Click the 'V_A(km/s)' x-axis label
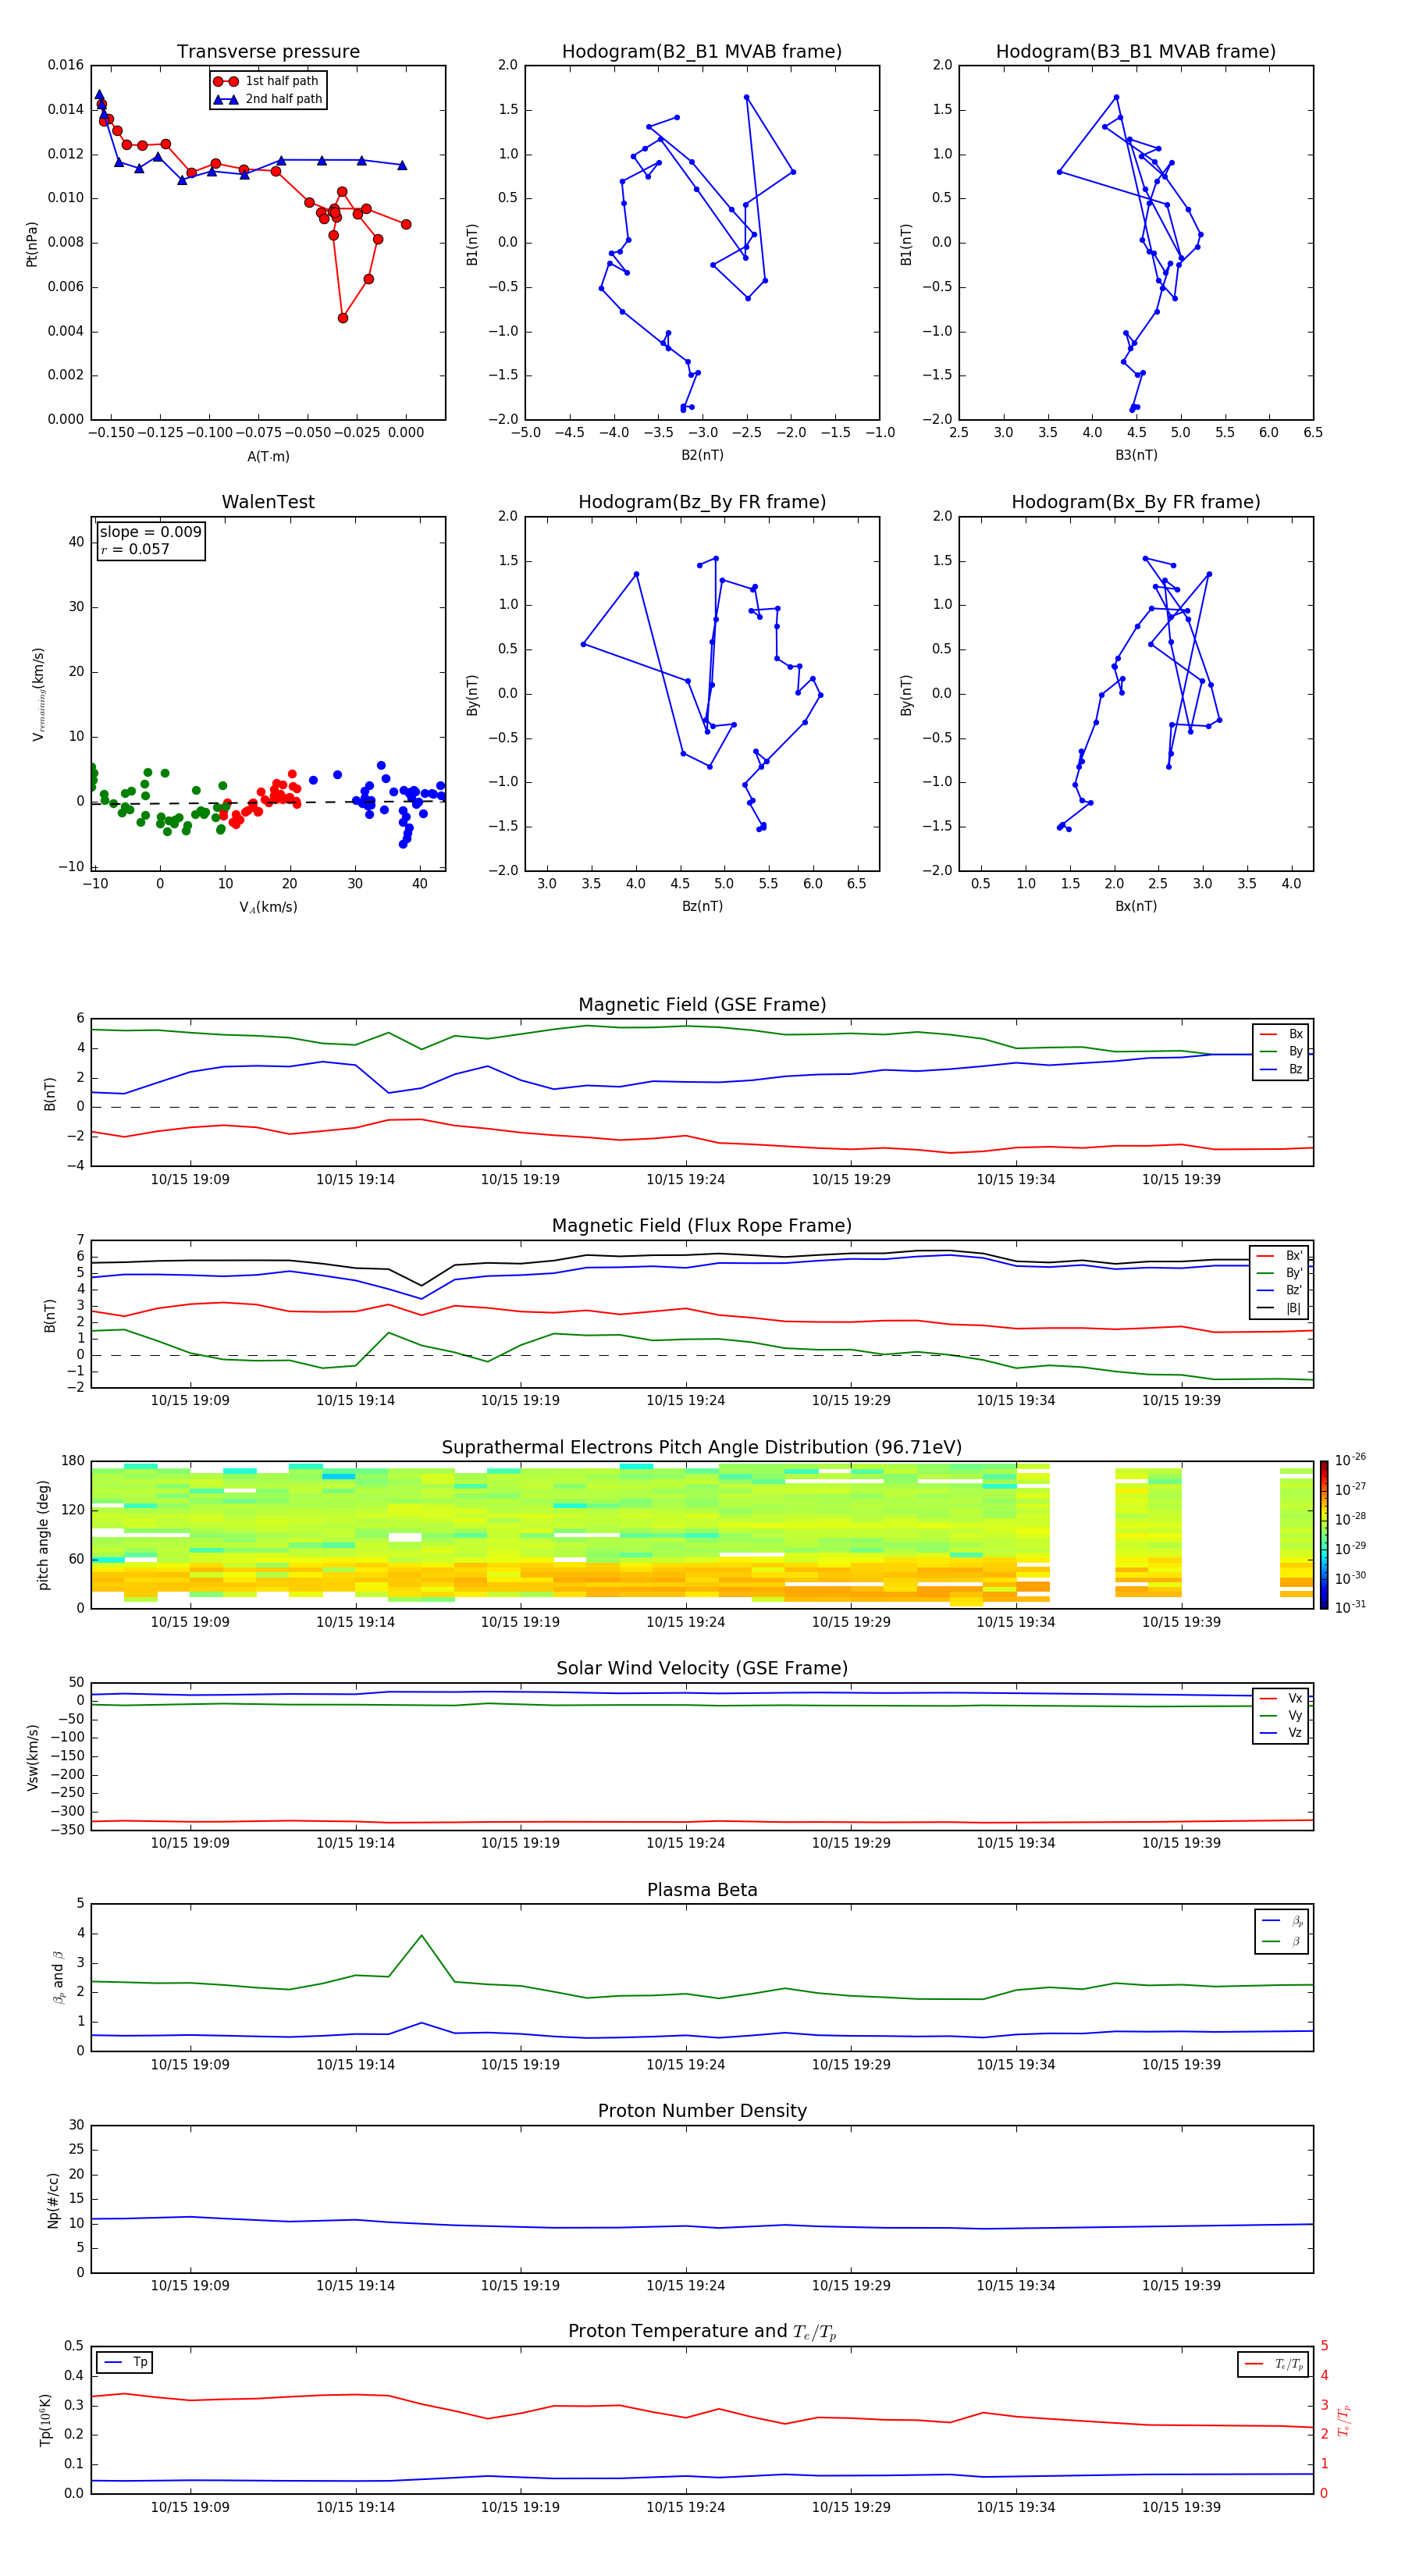 (x=268, y=907)
